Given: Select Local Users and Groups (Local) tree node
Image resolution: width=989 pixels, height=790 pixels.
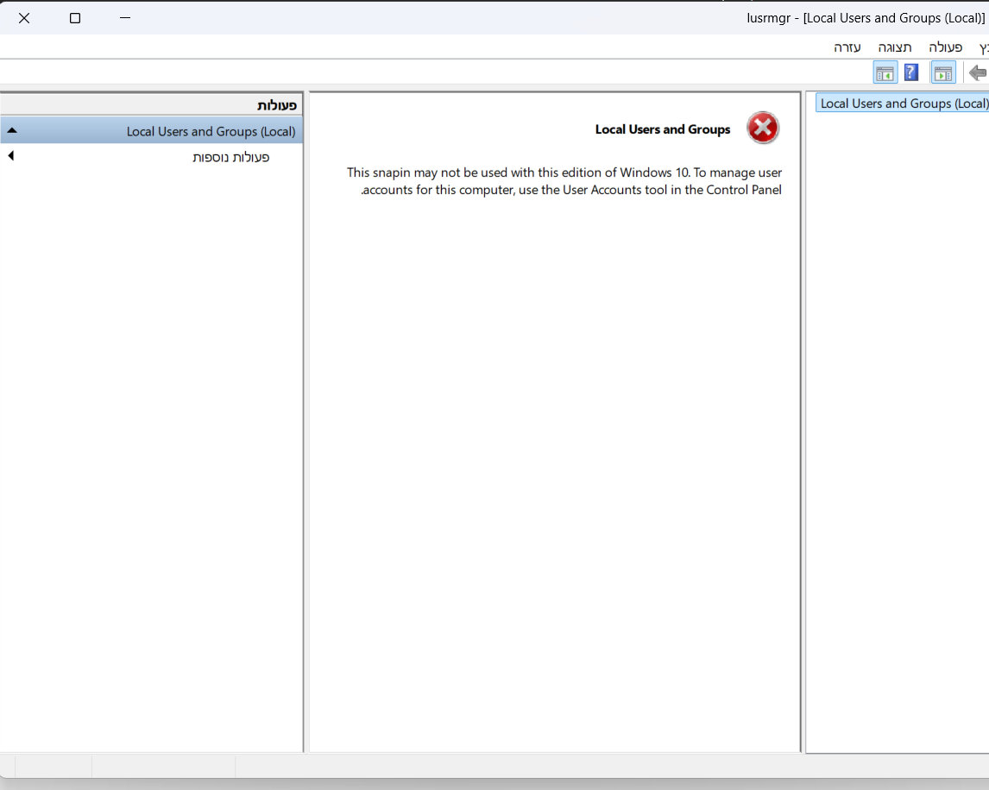Looking at the screenshot, I should (903, 103).
